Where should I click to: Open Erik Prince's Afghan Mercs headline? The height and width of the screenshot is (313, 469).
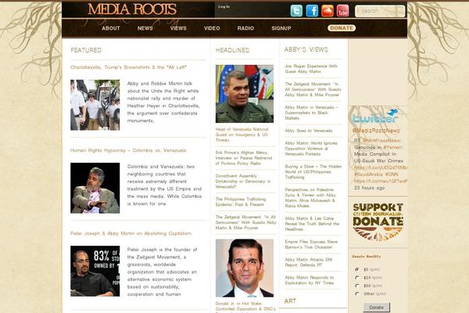244,158
